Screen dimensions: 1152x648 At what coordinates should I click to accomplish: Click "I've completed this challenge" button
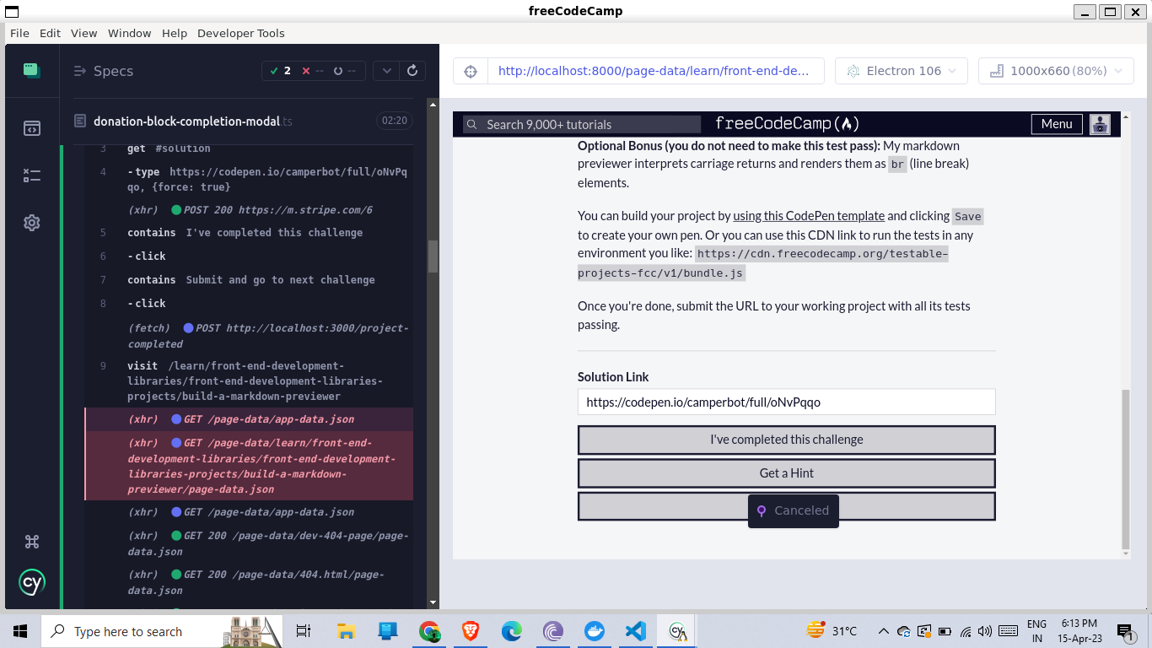[787, 440]
